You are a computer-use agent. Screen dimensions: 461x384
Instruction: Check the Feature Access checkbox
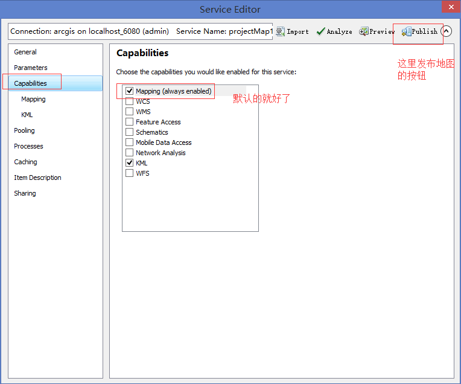click(129, 122)
